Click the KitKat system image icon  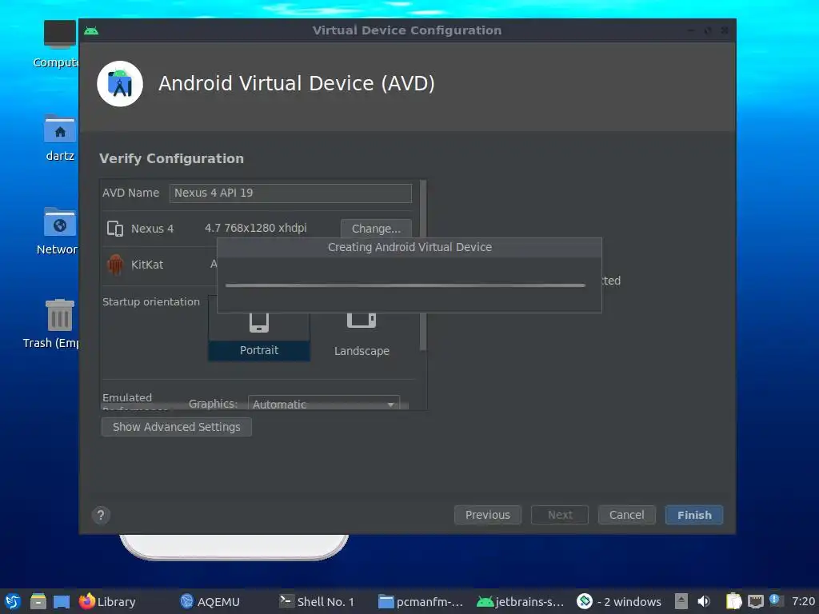(115, 265)
